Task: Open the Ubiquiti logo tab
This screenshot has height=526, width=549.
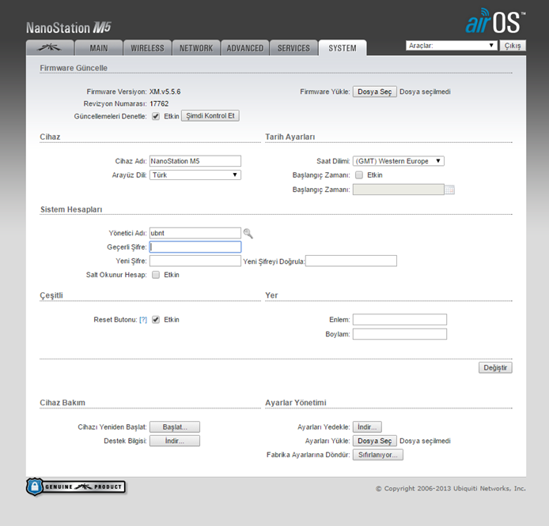Action: point(50,48)
